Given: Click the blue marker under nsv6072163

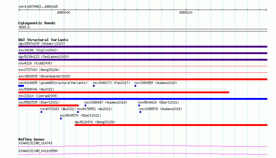Looking at the screenshot, I should 41,112.
